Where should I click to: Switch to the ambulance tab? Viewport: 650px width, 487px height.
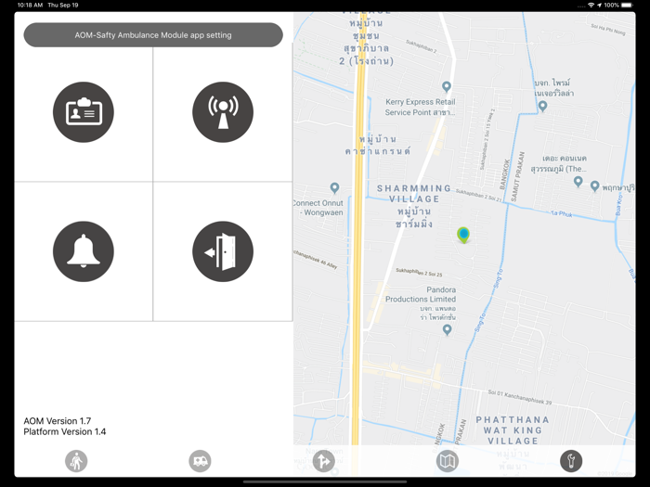click(200, 461)
